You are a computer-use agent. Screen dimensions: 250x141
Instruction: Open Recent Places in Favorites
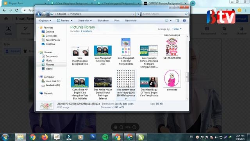click(52, 40)
